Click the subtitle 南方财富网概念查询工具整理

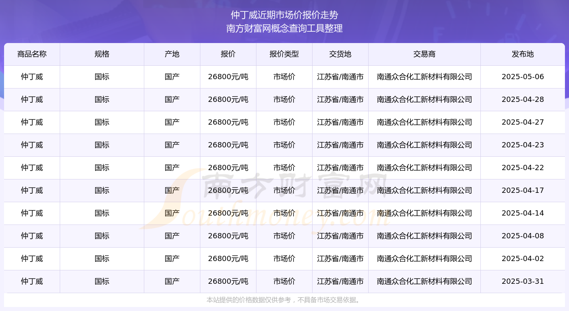(x=284, y=28)
